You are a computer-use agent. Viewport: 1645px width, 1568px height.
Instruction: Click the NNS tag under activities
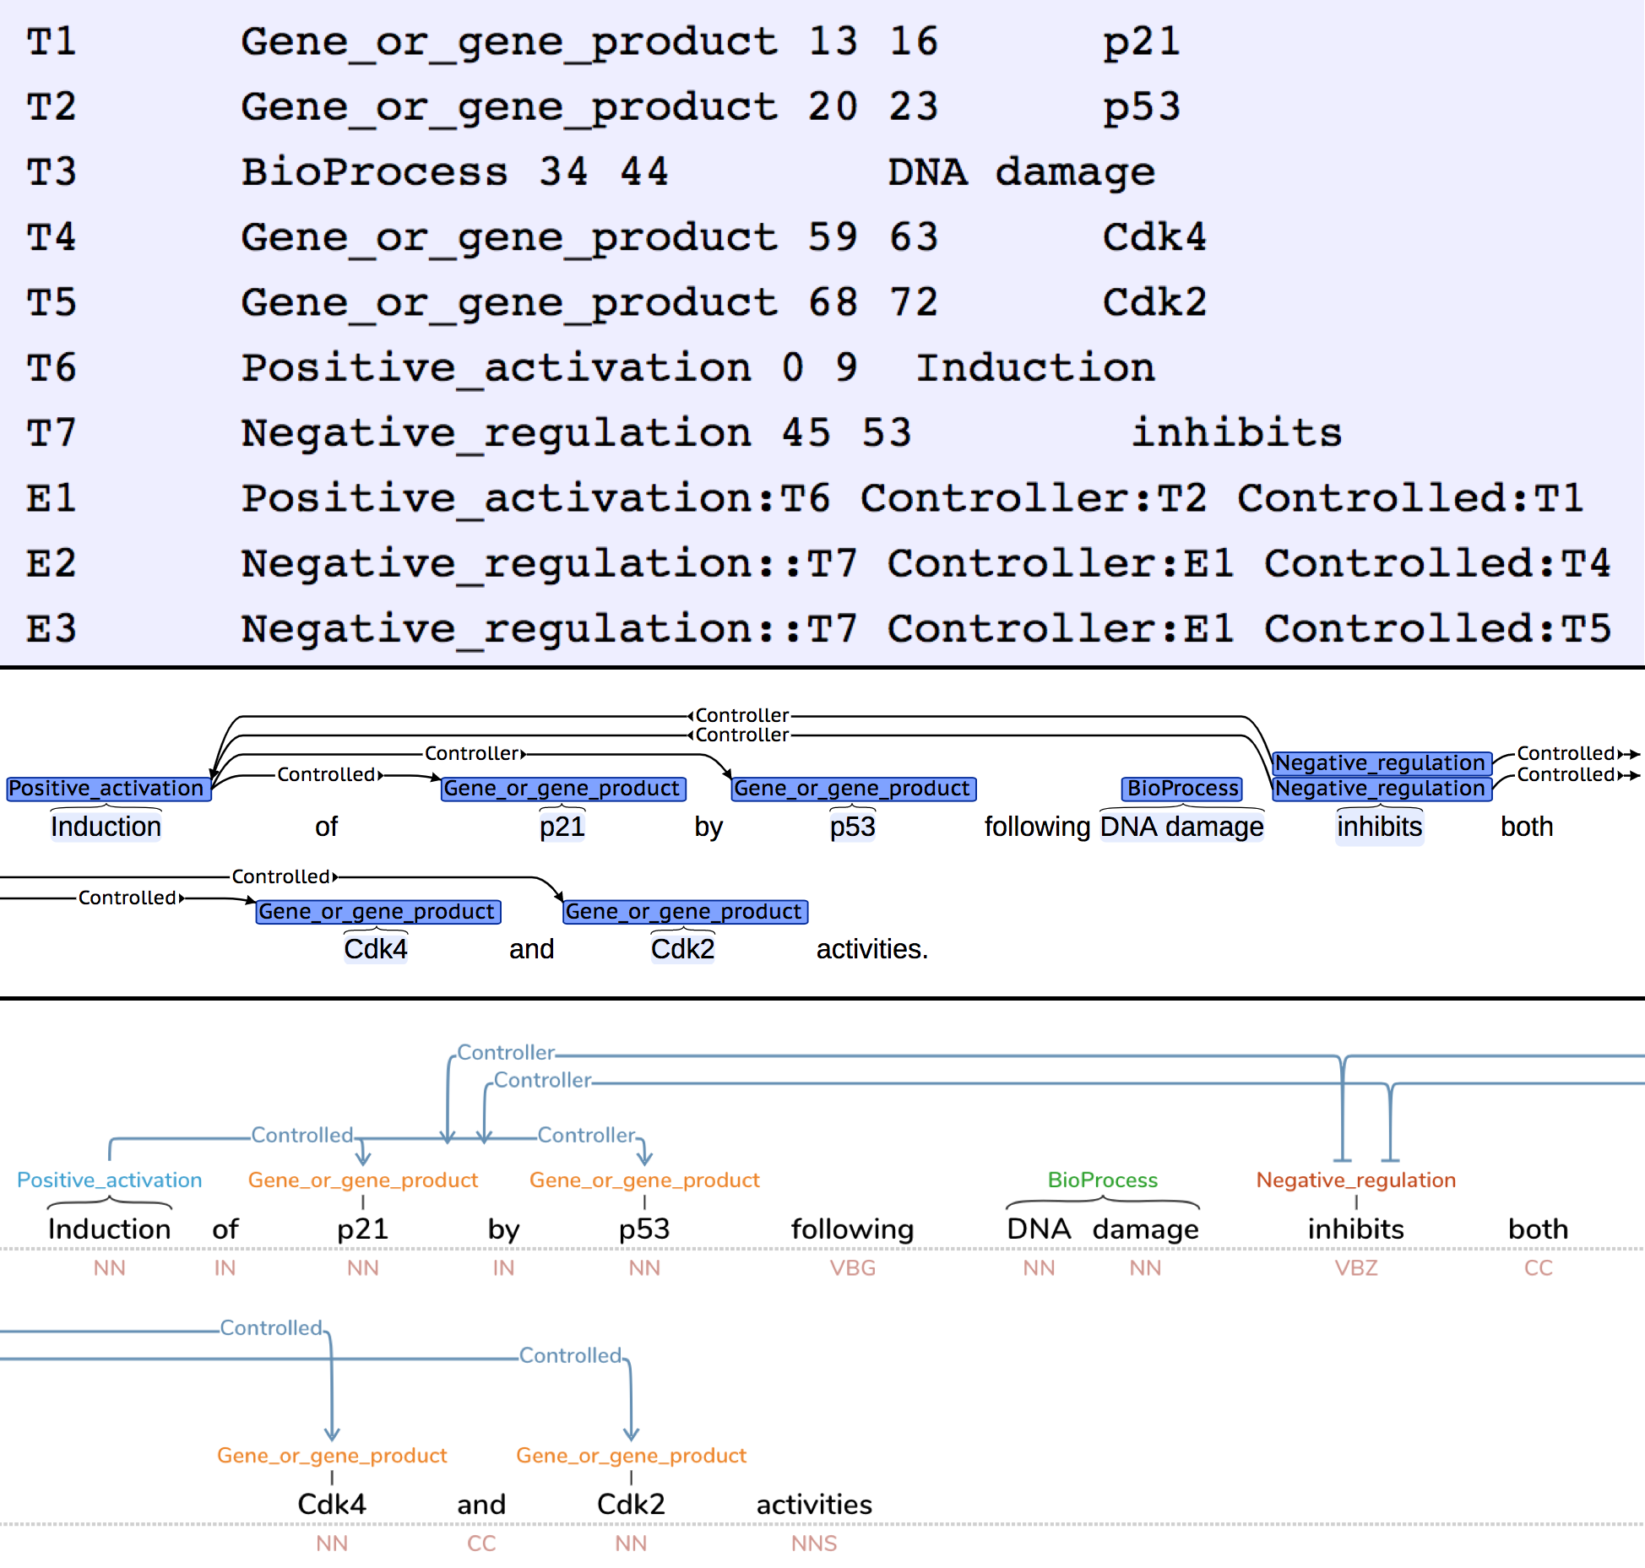pyautogui.click(x=813, y=1543)
